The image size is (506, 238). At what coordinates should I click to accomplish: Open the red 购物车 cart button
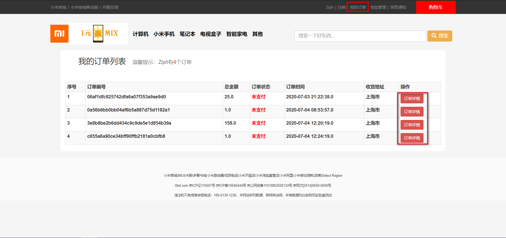pyautogui.click(x=436, y=7)
